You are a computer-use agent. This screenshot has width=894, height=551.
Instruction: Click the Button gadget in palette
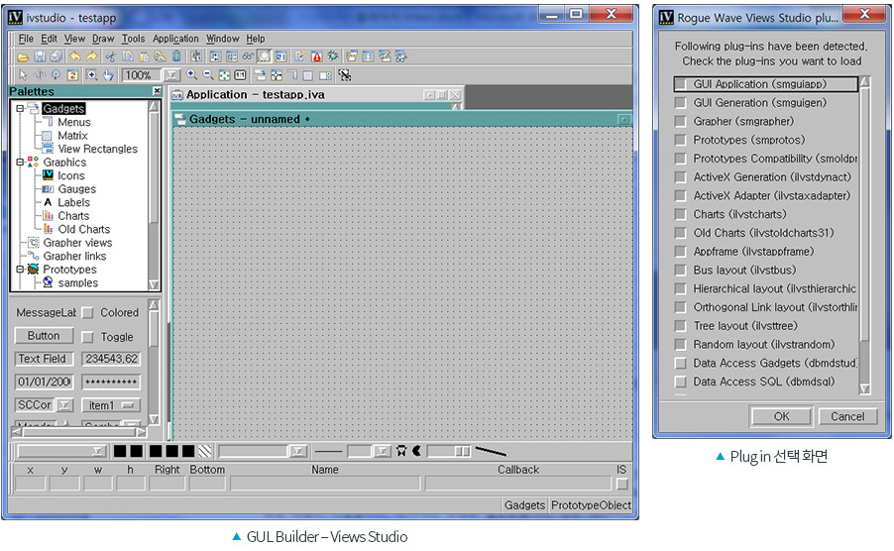[x=44, y=336]
